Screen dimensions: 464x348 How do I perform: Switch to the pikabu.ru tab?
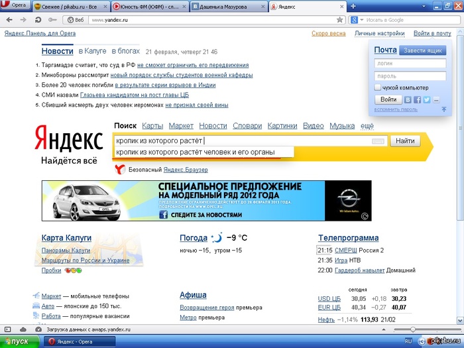pyautogui.click(x=70, y=6)
